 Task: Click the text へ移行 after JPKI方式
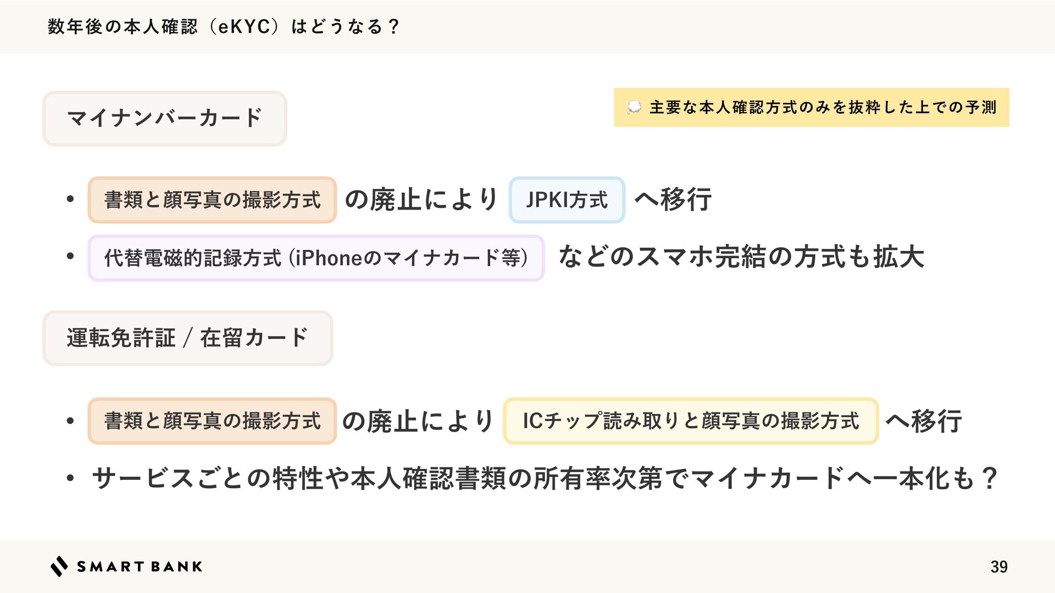(x=673, y=199)
